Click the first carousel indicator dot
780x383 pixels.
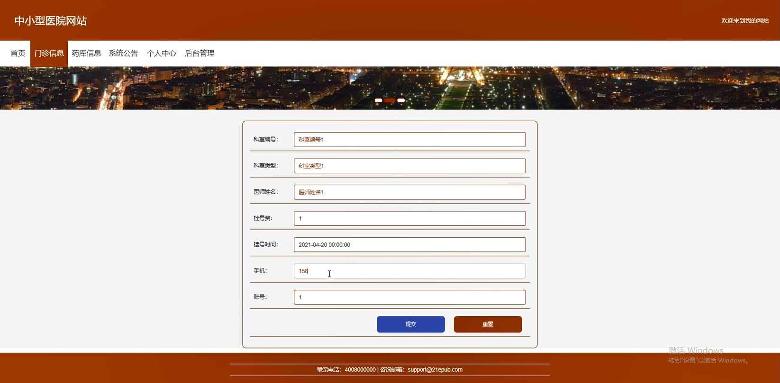(378, 100)
